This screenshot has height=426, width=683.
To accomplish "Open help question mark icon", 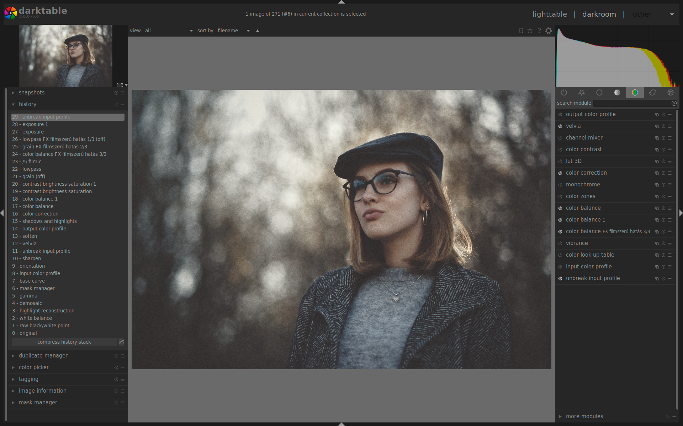I will point(539,31).
